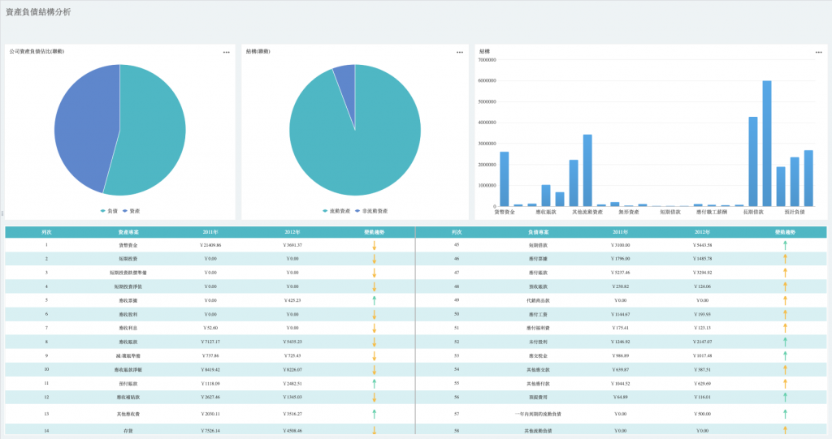The width and height of the screenshot is (832, 439).
Task: Click the left table 變動趨勢 header
Action: [x=374, y=232]
